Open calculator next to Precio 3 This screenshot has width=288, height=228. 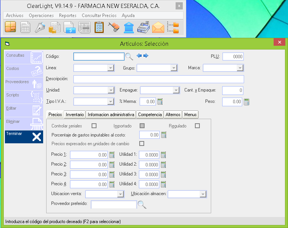(x=112, y=174)
